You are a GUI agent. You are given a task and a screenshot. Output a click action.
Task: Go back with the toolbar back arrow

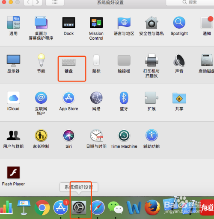(28, 2)
